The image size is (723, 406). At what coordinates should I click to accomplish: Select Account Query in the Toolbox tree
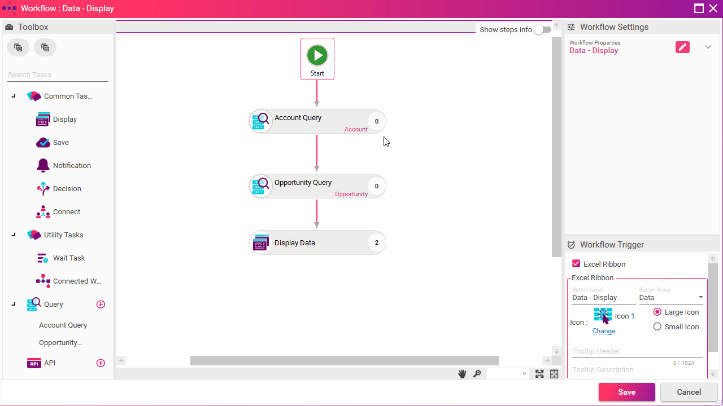point(63,325)
